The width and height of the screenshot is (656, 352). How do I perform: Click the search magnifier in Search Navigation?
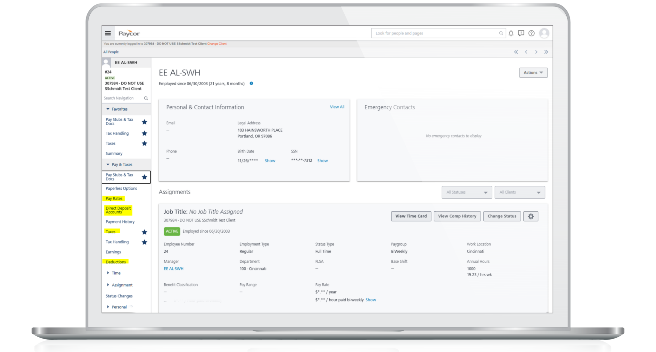point(146,98)
